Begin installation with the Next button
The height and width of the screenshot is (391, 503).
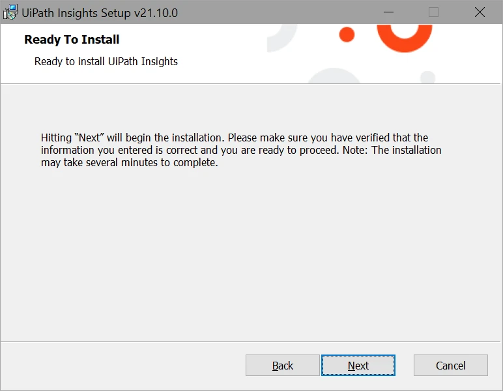tap(358, 366)
